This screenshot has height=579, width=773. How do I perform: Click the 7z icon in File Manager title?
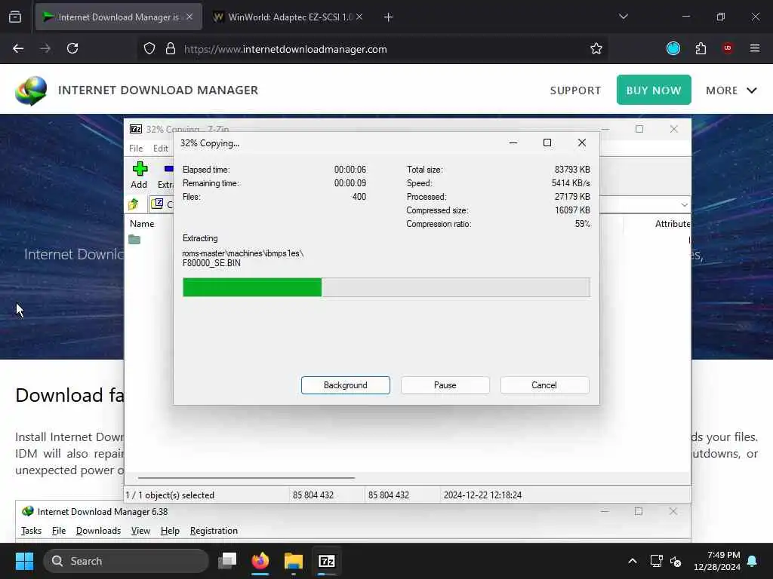pyautogui.click(x=136, y=129)
